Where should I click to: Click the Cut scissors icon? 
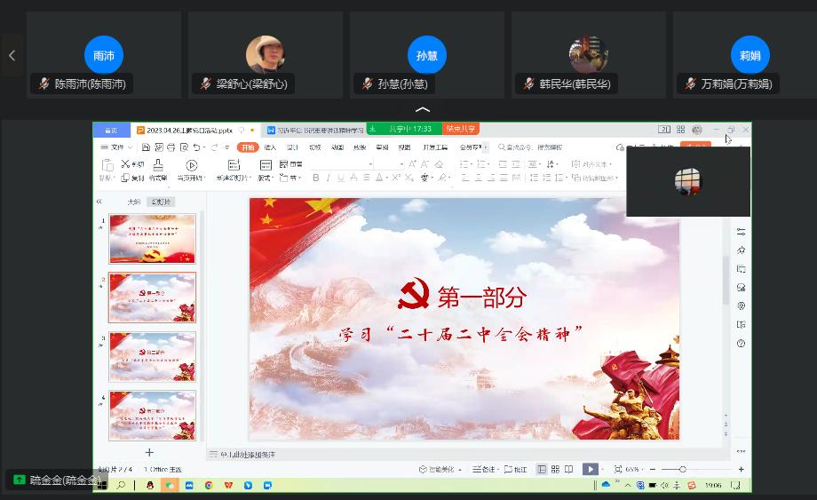[x=125, y=164]
